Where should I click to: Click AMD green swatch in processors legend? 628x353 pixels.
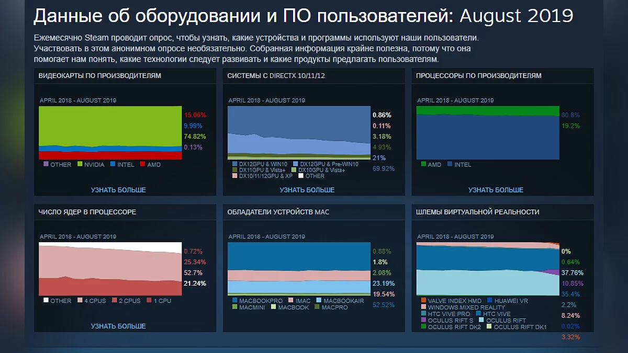click(x=423, y=164)
